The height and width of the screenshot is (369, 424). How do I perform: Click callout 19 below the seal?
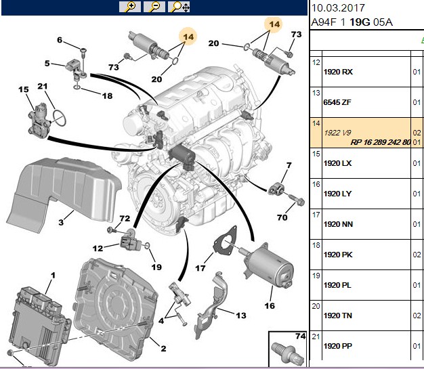click(156, 267)
